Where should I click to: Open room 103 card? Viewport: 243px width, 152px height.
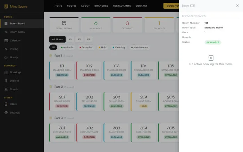pyautogui.click(x=116, y=70)
